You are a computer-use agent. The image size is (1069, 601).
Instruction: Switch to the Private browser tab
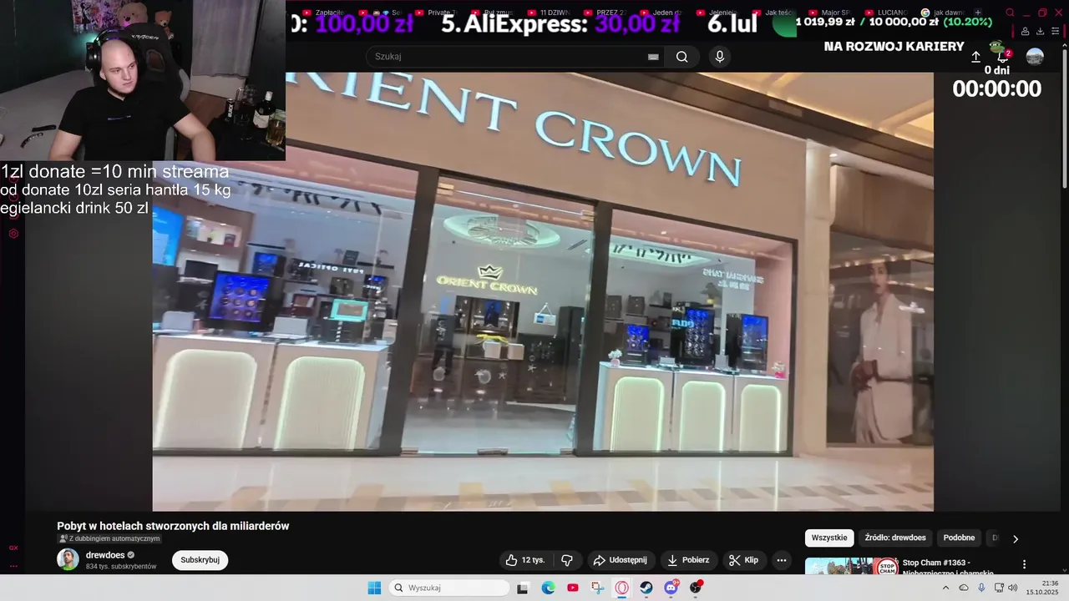pyautogui.click(x=435, y=13)
